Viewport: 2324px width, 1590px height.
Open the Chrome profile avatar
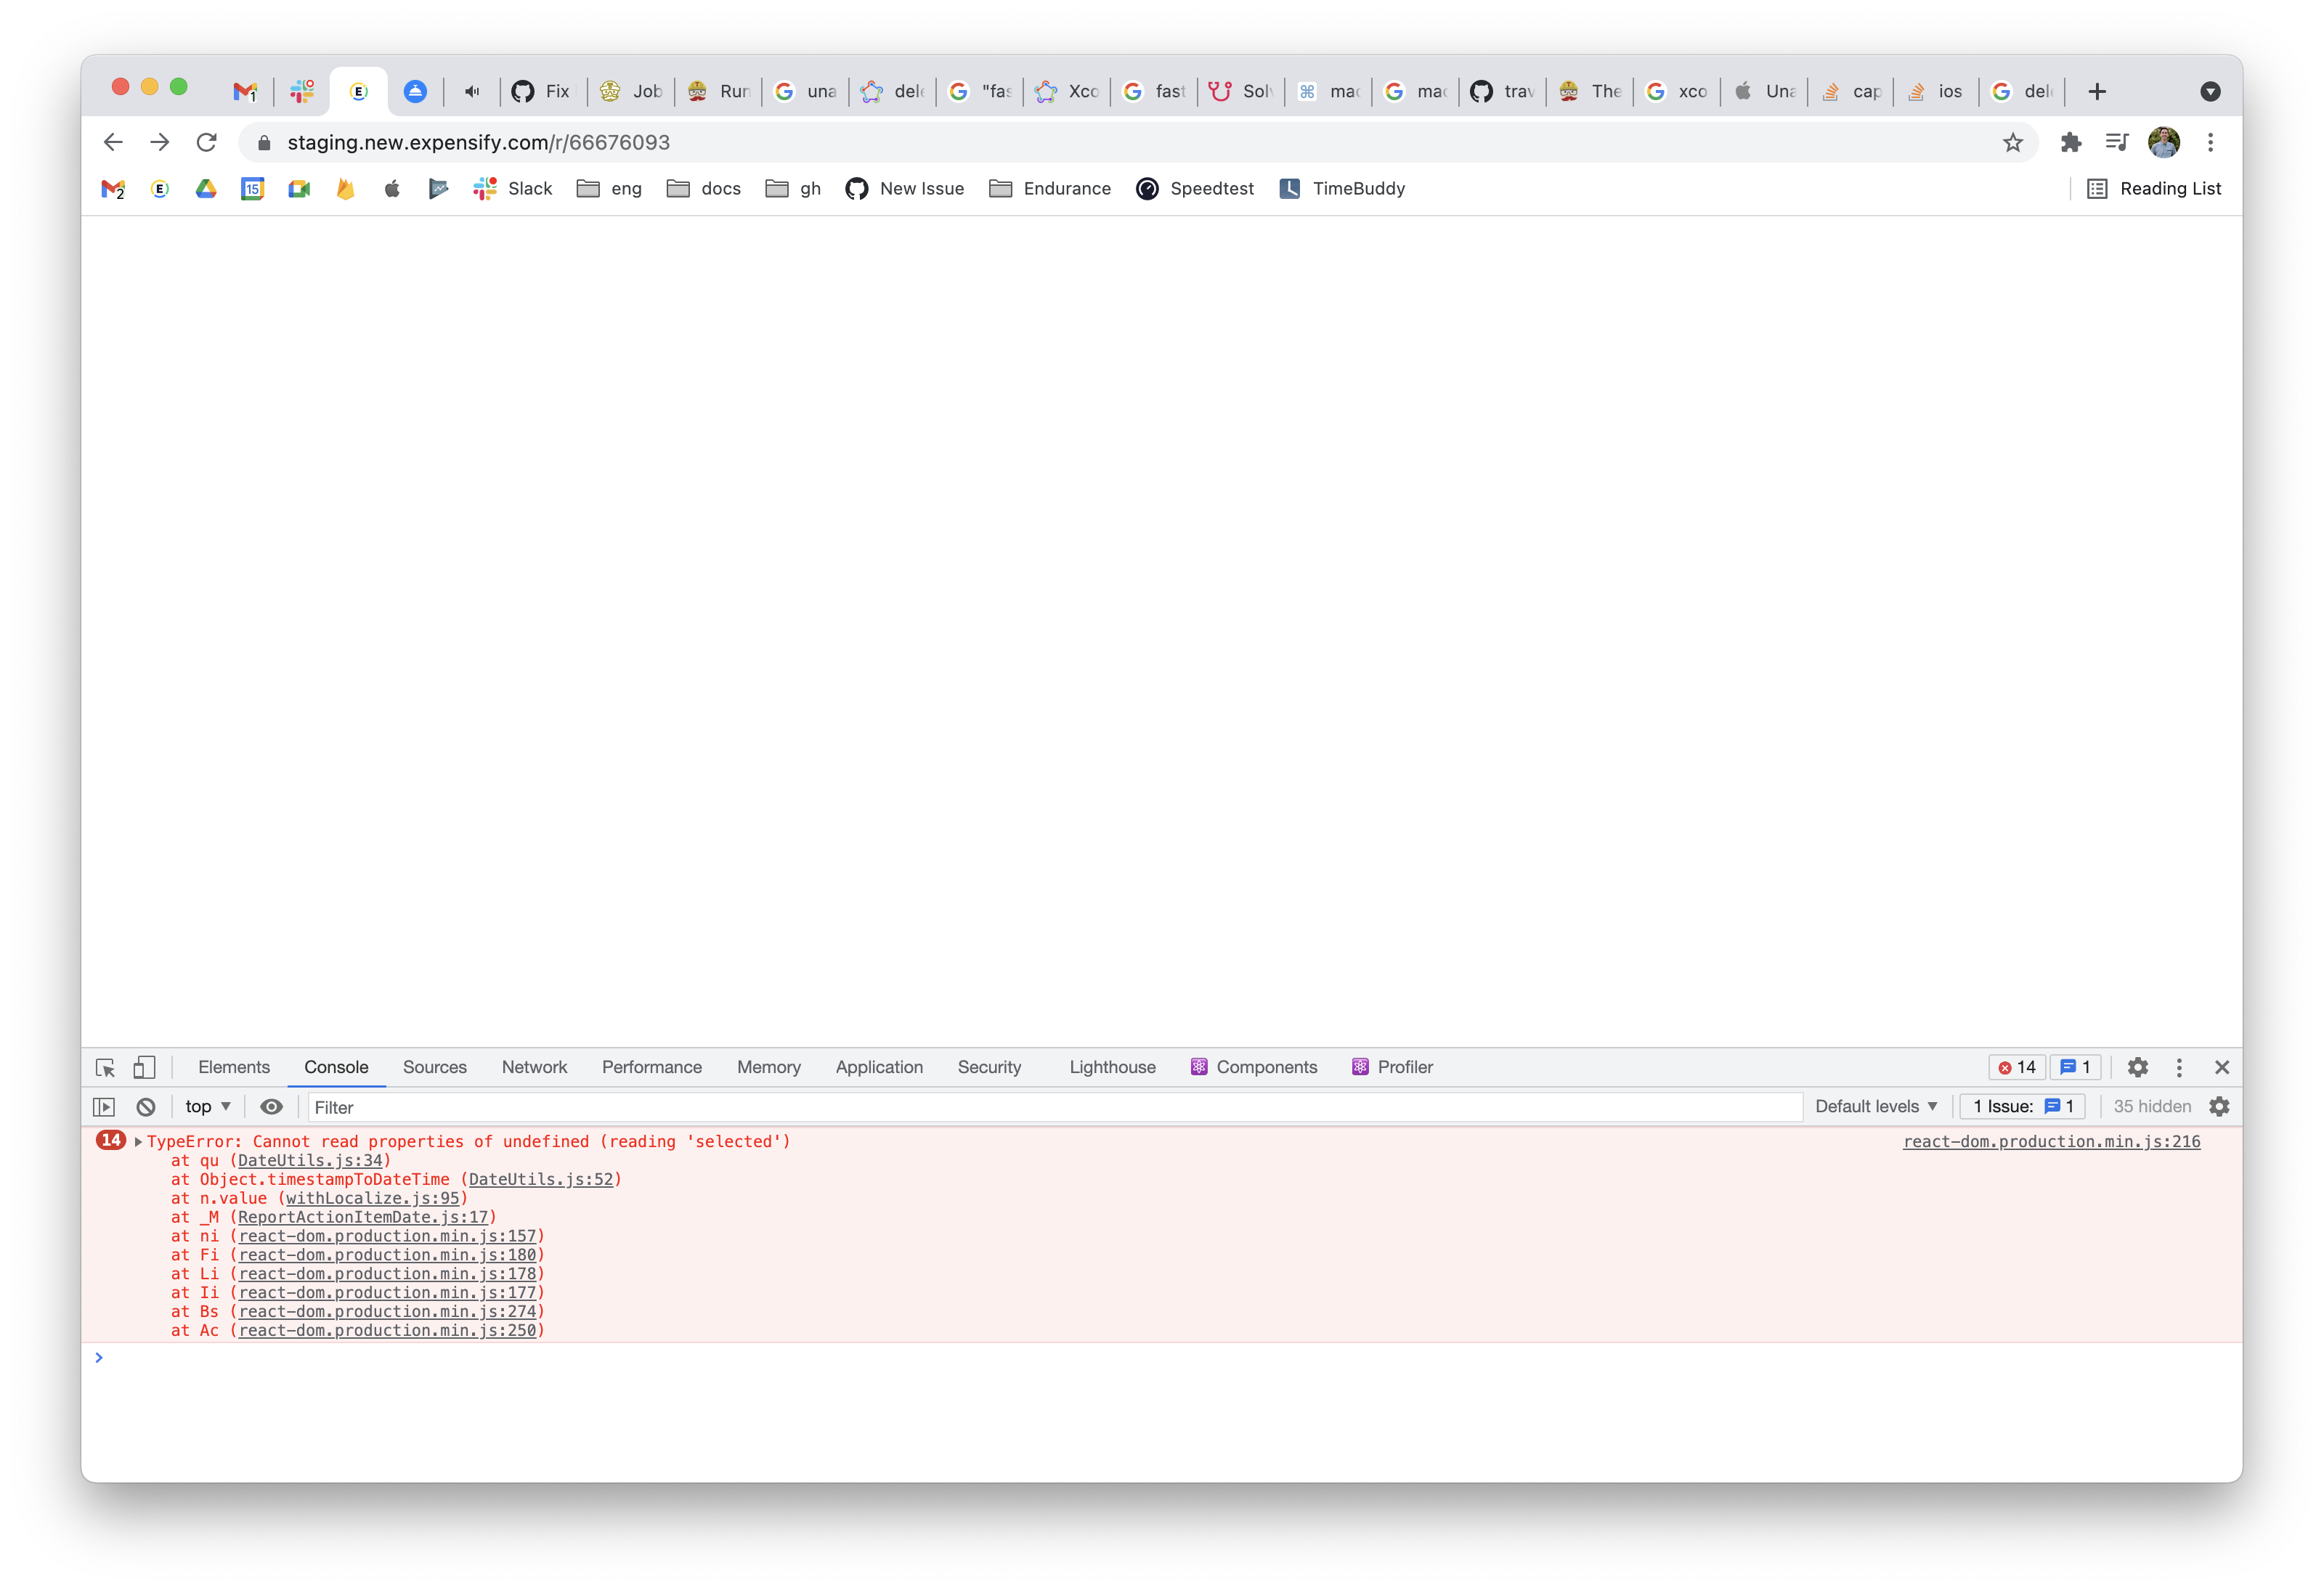[x=2163, y=142]
